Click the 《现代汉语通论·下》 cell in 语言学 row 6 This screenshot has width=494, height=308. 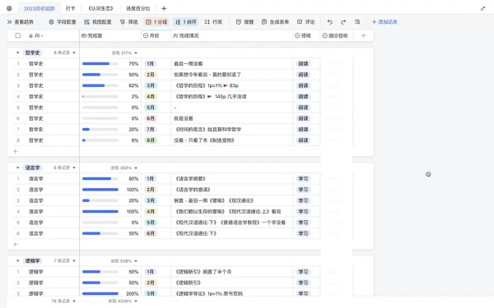[x=231, y=233]
